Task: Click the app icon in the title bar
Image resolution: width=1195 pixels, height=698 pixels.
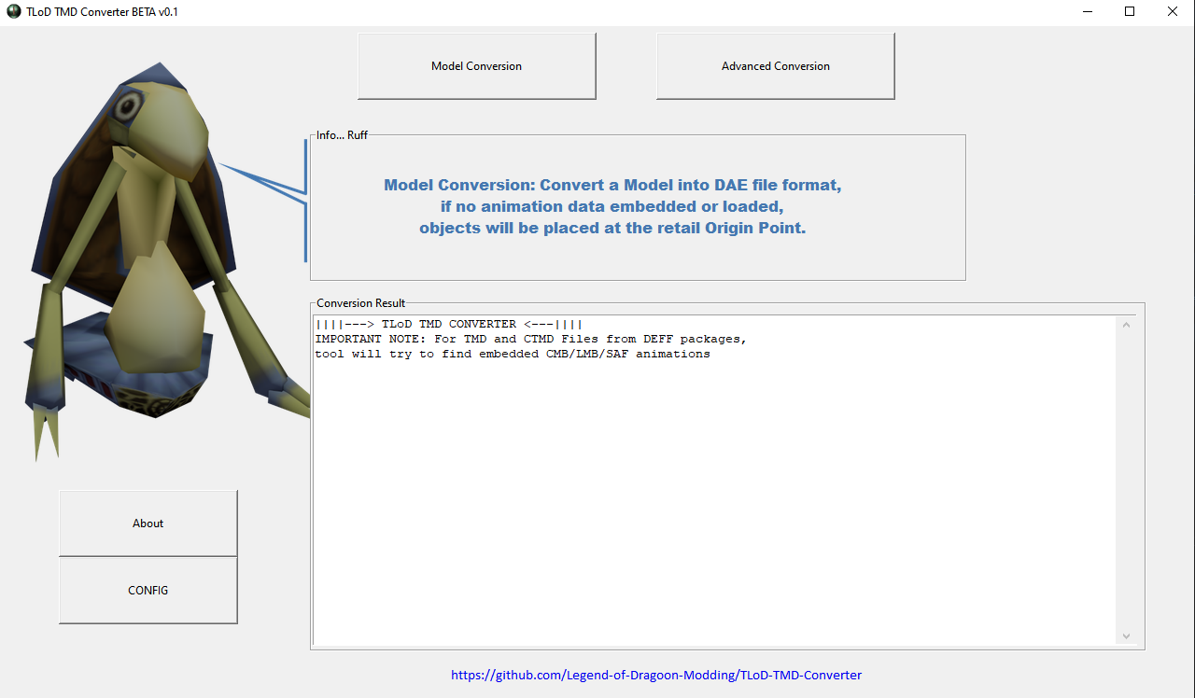Action: tap(13, 12)
